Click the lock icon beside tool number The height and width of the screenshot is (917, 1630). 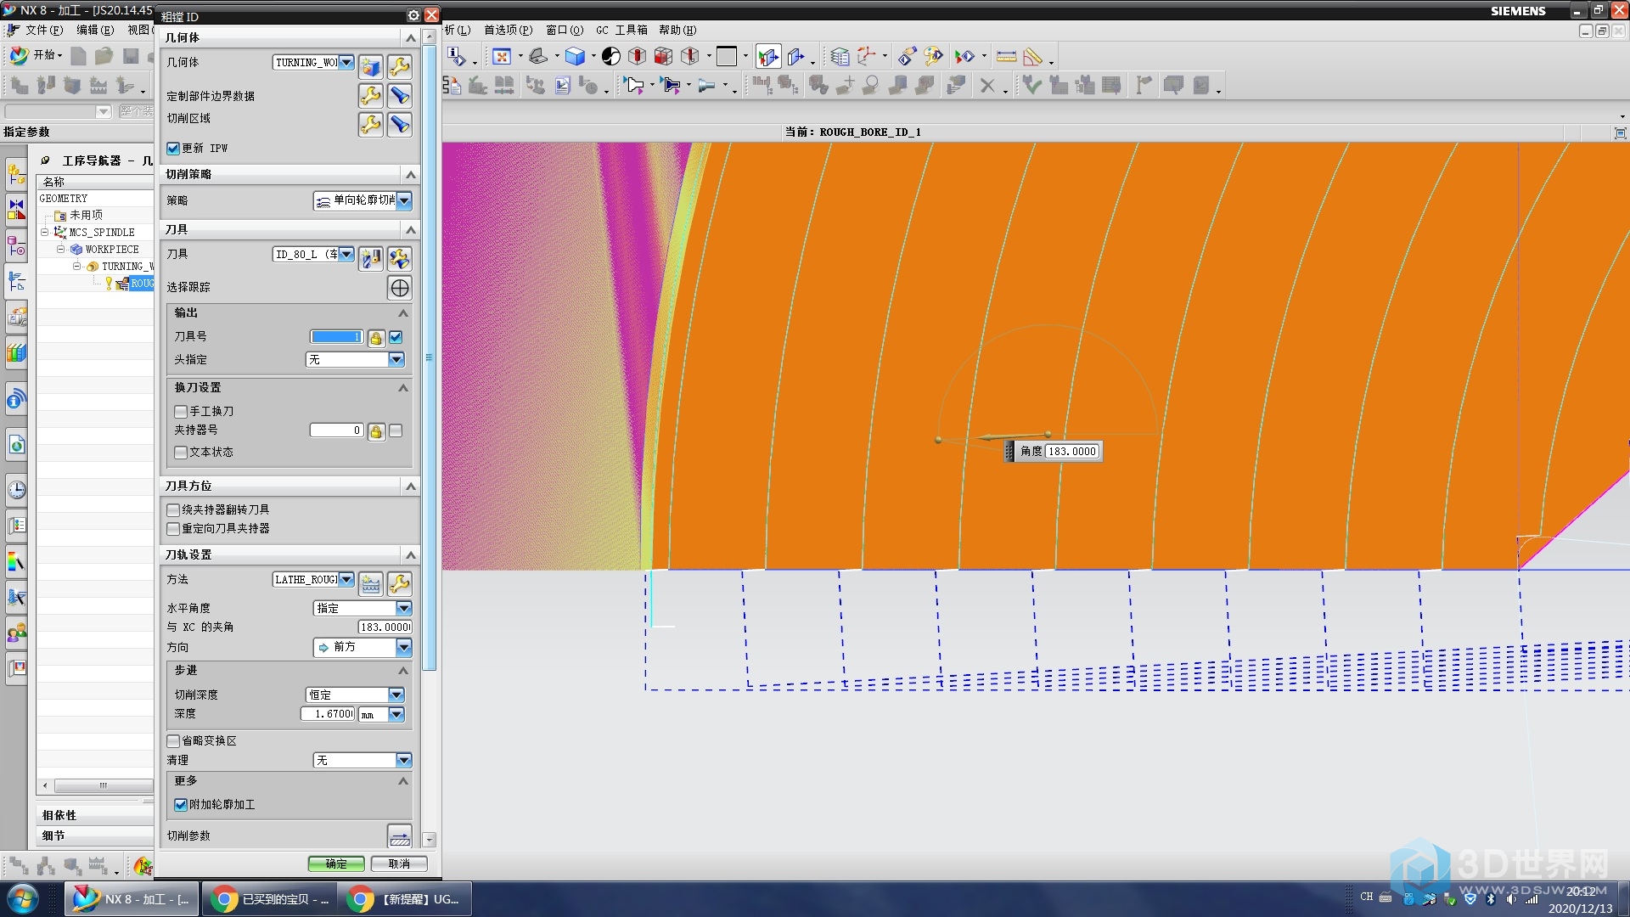376,338
